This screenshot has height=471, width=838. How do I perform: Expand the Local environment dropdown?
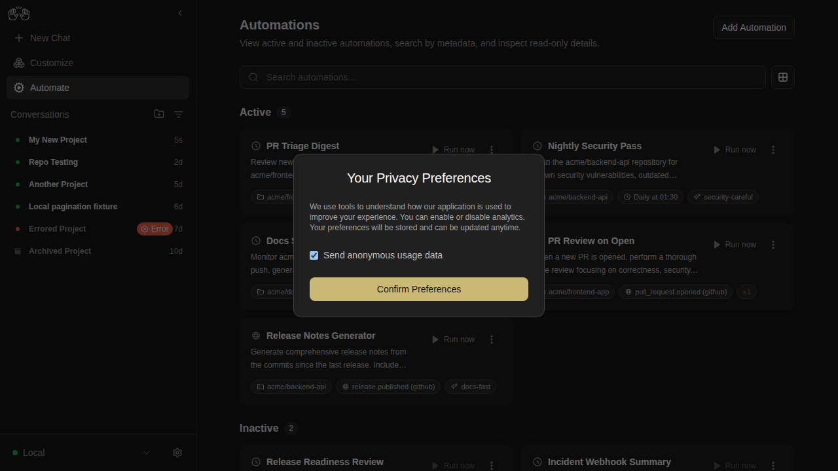click(82, 453)
